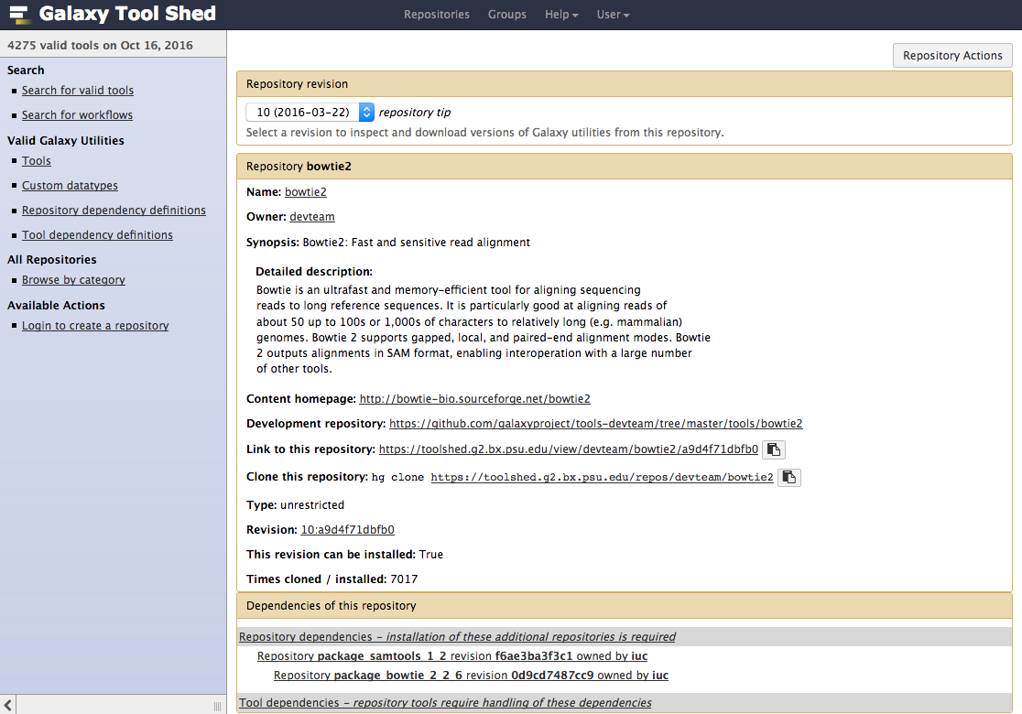Click the 'Times cloned / installed: 7017' text
The width and height of the screenshot is (1022, 714).
[332, 579]
